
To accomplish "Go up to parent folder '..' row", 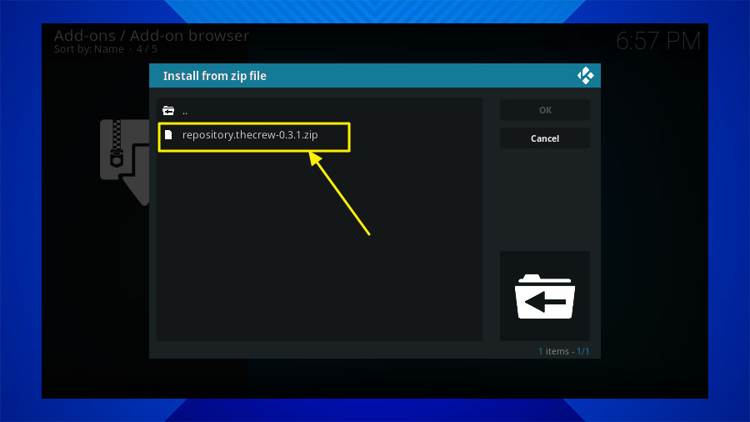I will (319, 111).
